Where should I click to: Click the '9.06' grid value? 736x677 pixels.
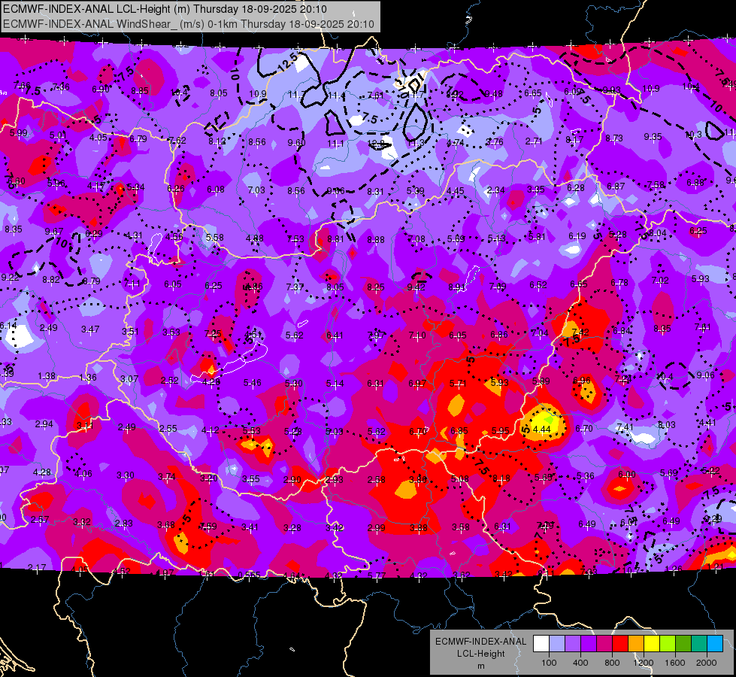705,375
